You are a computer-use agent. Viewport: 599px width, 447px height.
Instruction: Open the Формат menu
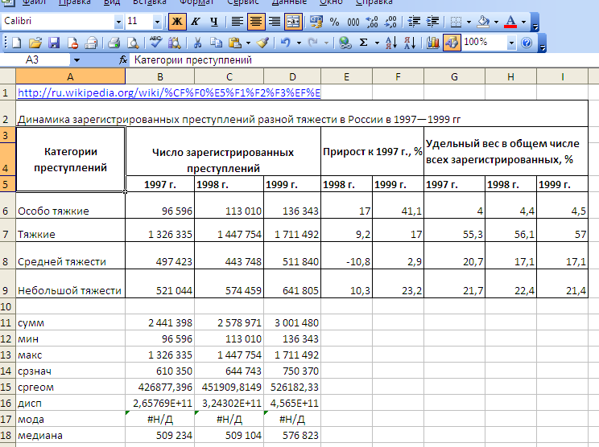point(196,2)
